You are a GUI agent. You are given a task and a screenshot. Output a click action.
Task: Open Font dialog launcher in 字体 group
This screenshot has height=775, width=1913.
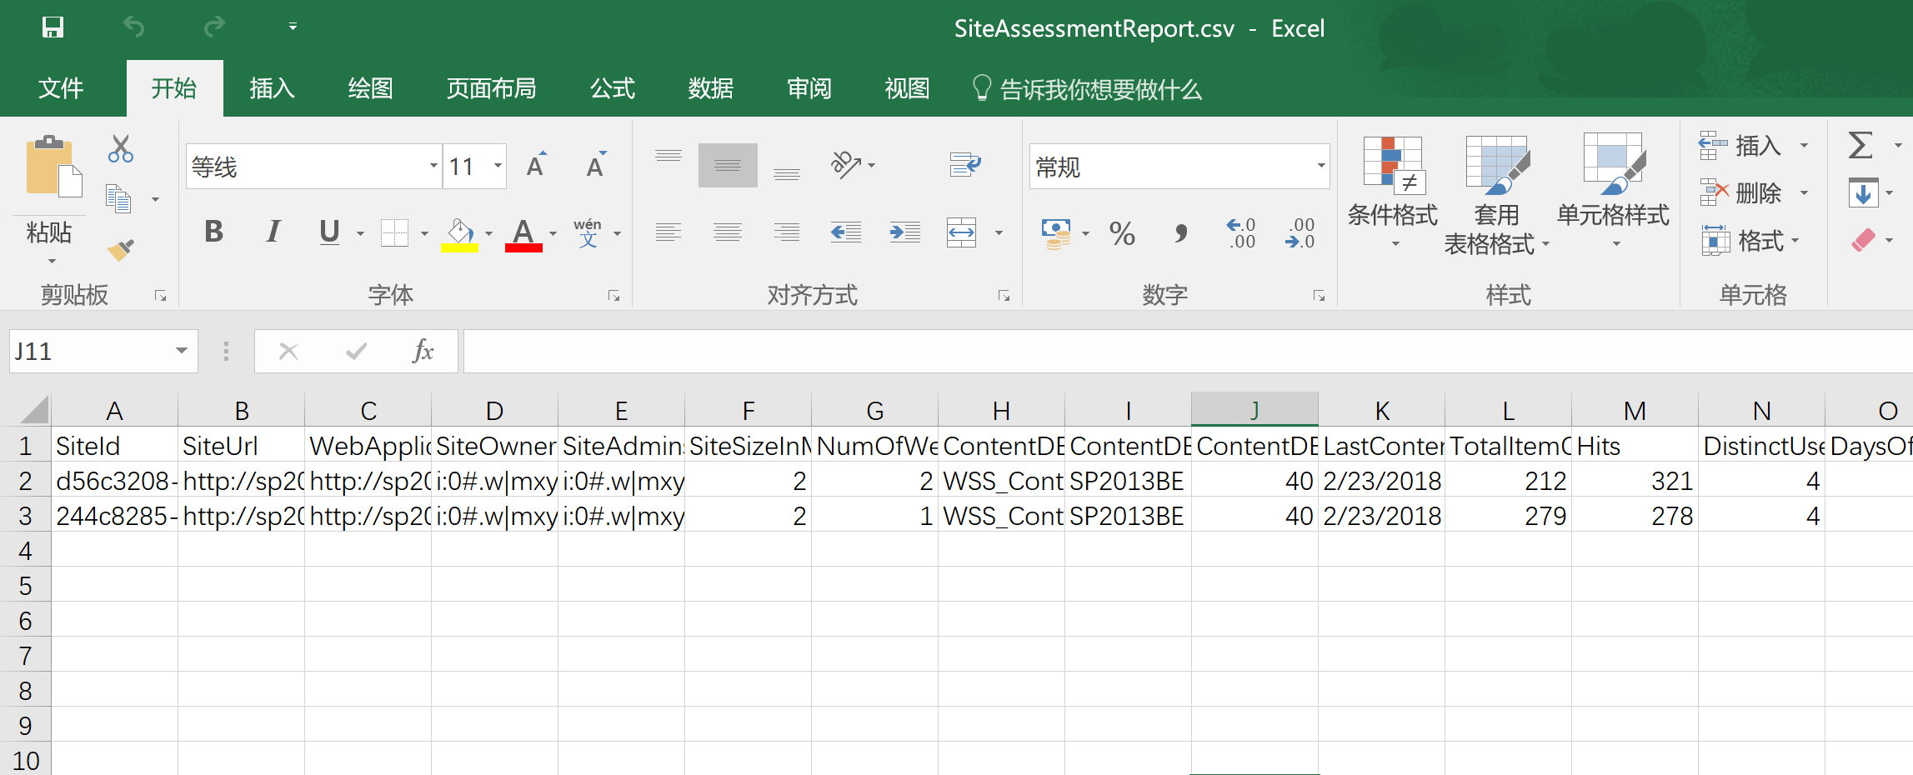[614, 296]
